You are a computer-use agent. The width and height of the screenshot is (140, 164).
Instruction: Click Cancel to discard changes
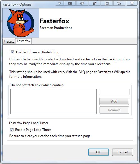(x=123, y=152)
